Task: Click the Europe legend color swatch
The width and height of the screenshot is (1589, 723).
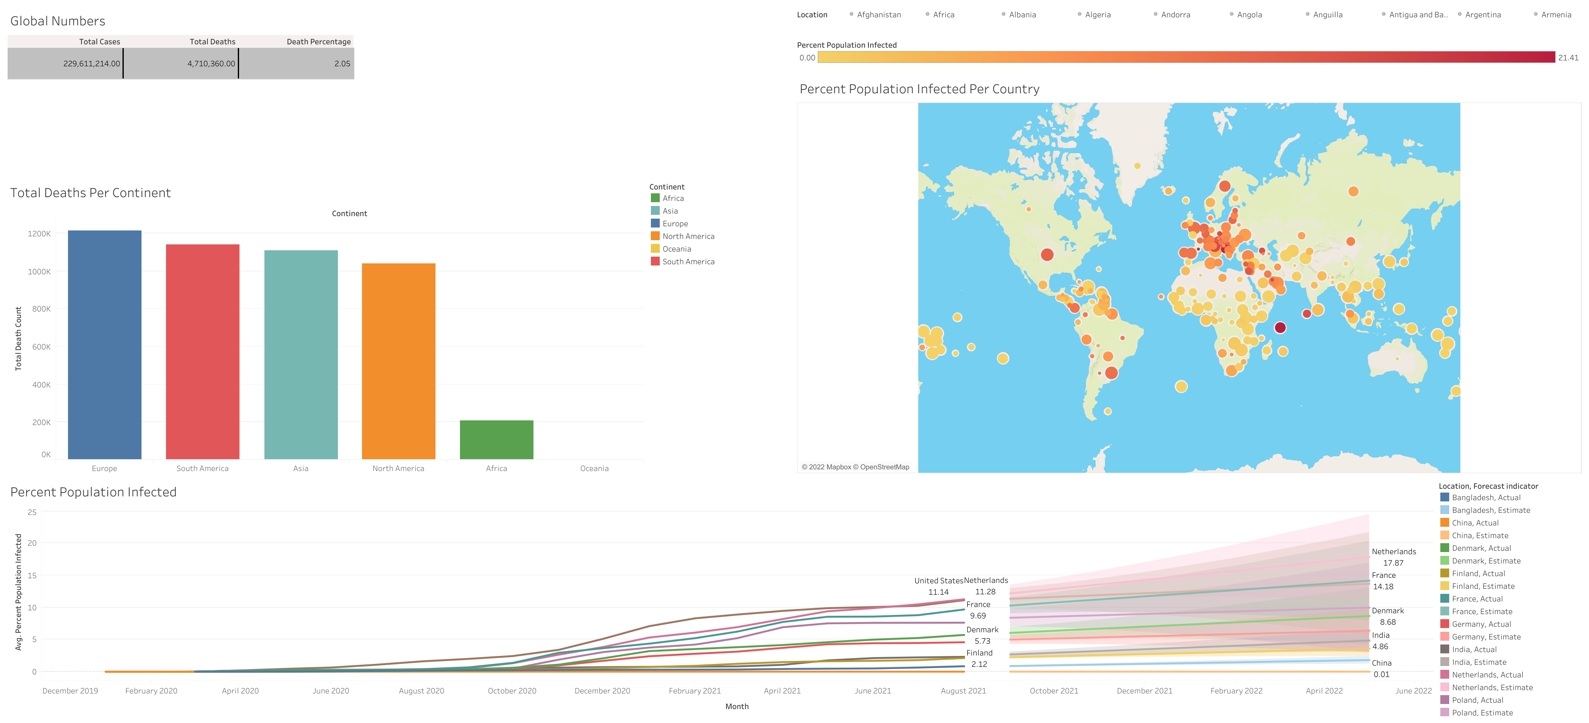Action: pyautogui.click(x=655, y=224)
